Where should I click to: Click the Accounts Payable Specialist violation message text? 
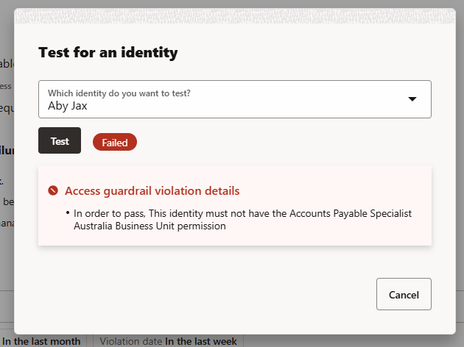[243, 213]
